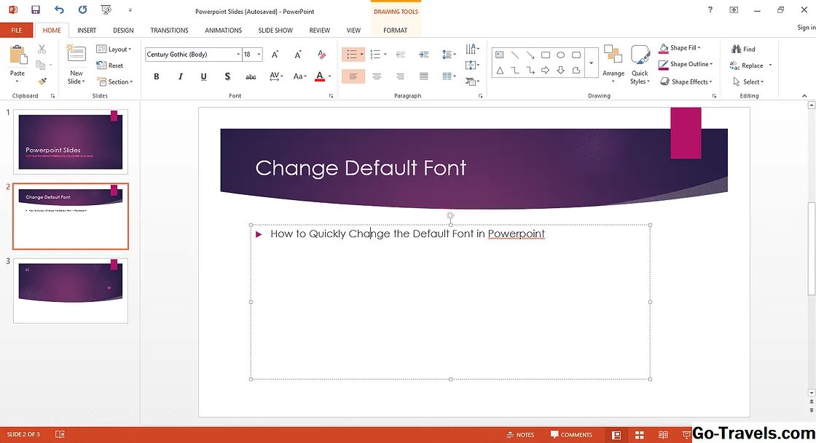Open the Select dropdown in Editing
This screenshot has width=816, height=443.
pyautogui.click(x=748, y=81)
